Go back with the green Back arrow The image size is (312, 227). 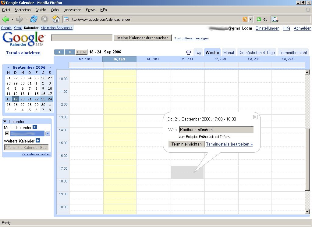tap(5, 19)
